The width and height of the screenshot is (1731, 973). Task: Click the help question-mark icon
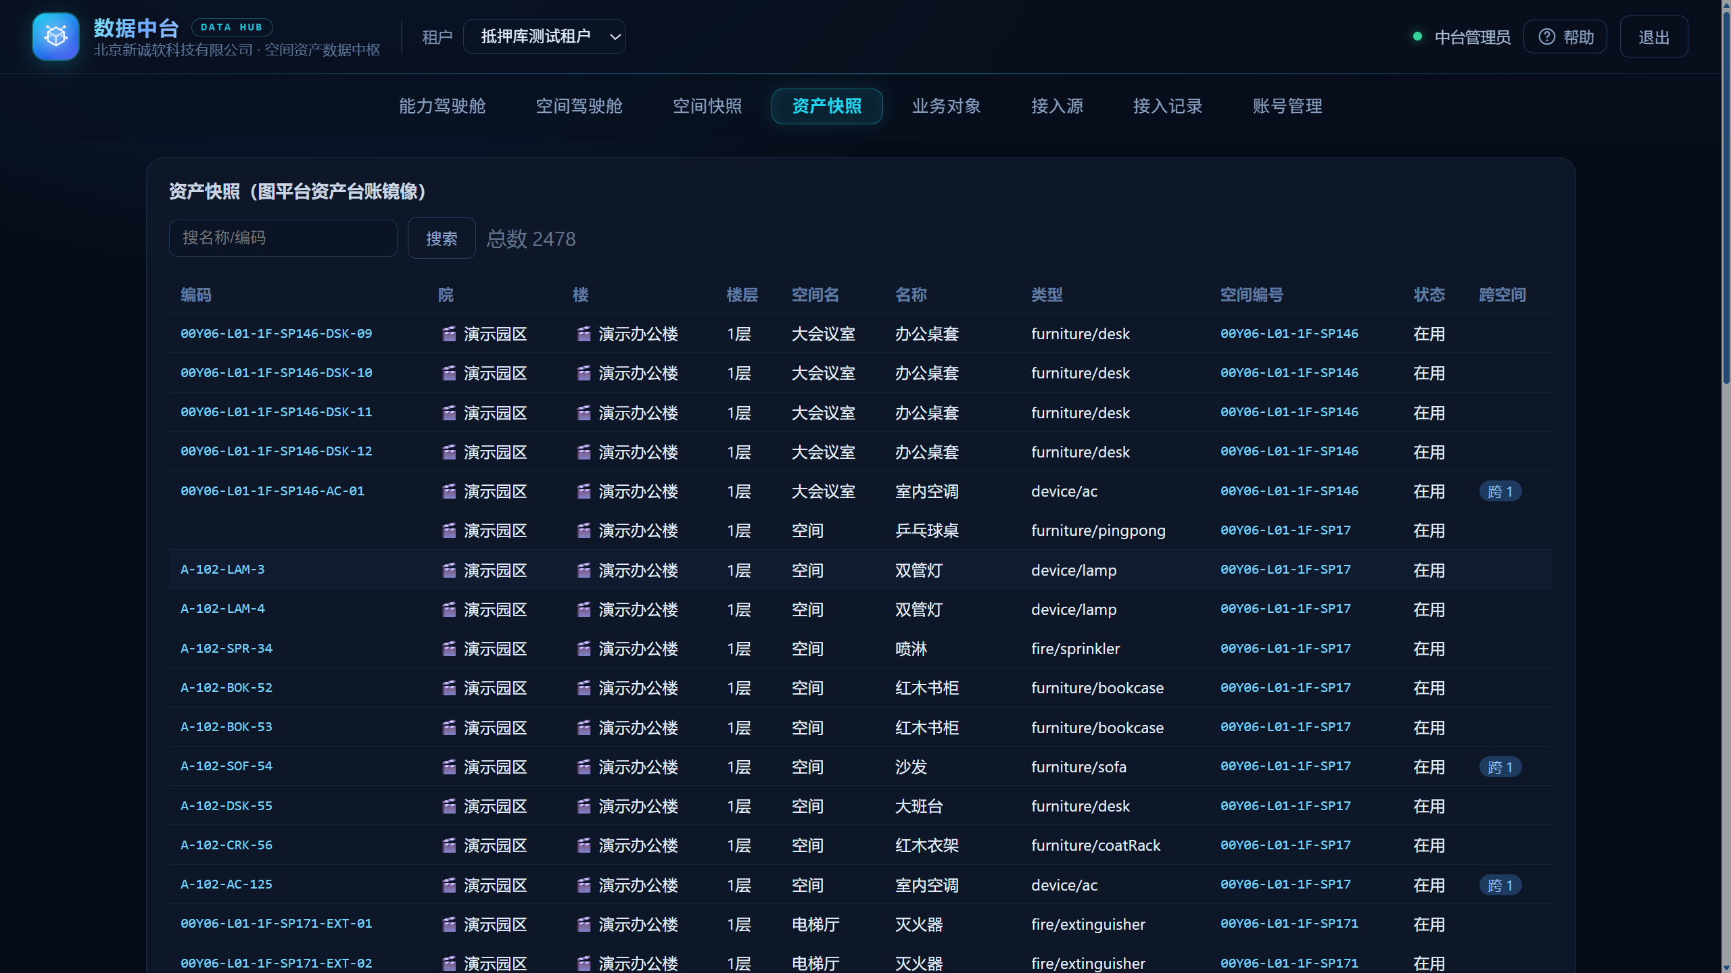click(1546, 36)
